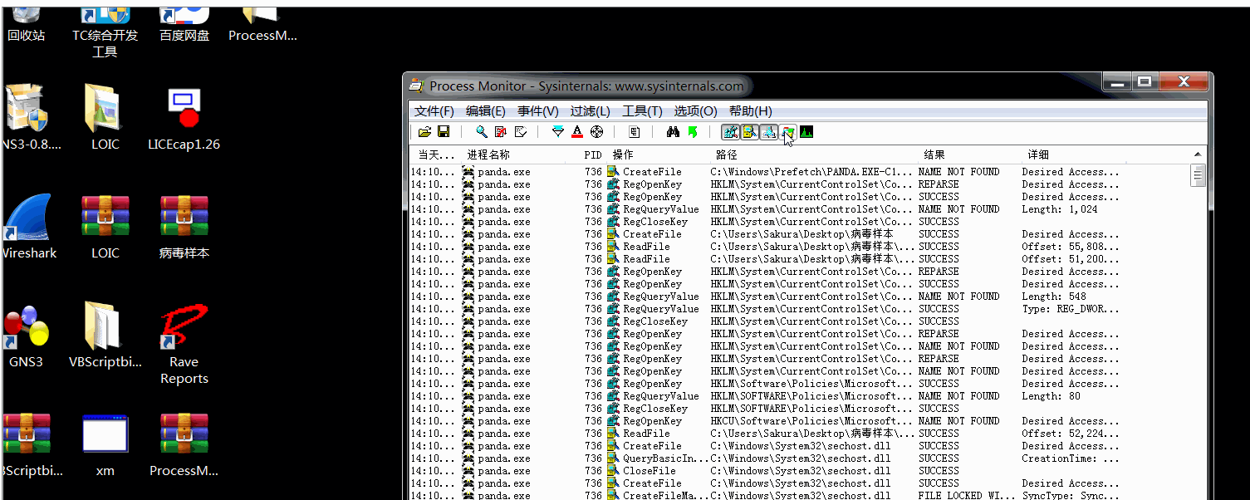Click the Find binoculars icon

coord(673,132)
